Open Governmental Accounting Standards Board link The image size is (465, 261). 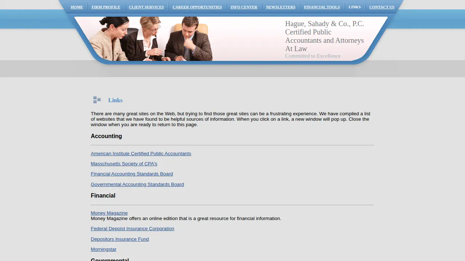137,185
